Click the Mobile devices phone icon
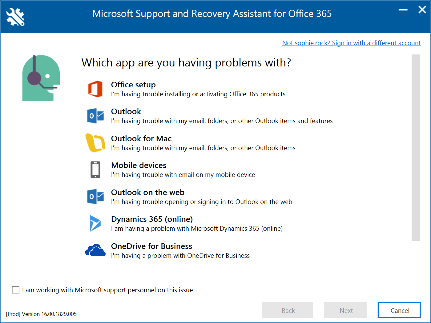The height and width of the screenshot is (323, 431). [x=95, y=169]
